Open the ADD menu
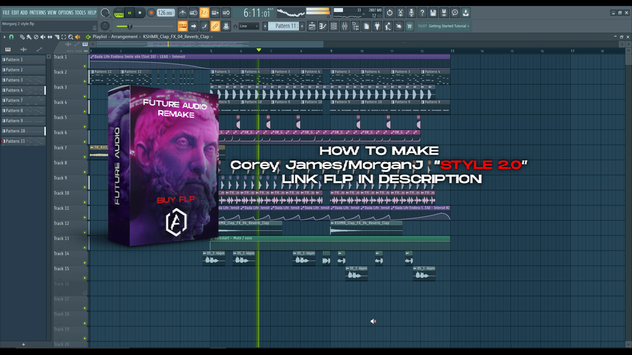Viewport: 632px width, 355px height. click(24, 13)
